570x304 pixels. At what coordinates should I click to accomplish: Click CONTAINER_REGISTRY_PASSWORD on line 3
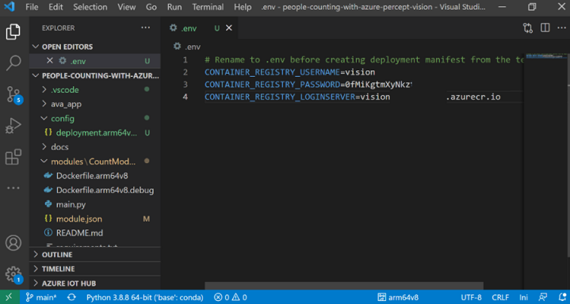click(x=272, y=85)
